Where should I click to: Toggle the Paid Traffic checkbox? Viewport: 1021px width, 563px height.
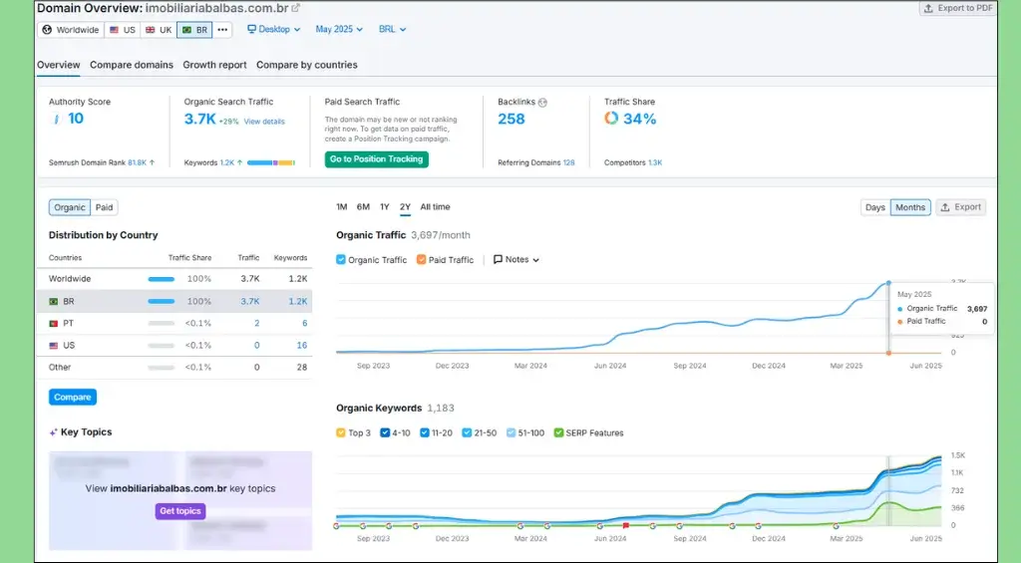pos(422,260)
